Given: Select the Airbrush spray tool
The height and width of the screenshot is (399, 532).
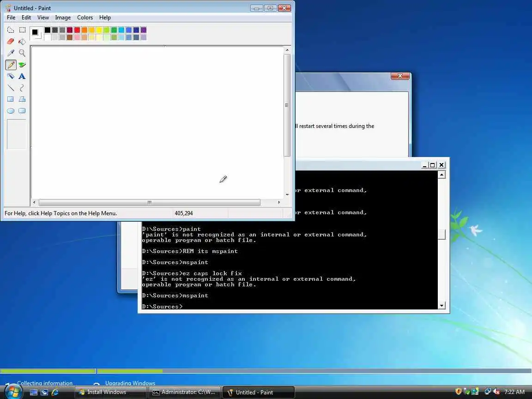Looking at the screenshot, I should [x=11, y=76].
